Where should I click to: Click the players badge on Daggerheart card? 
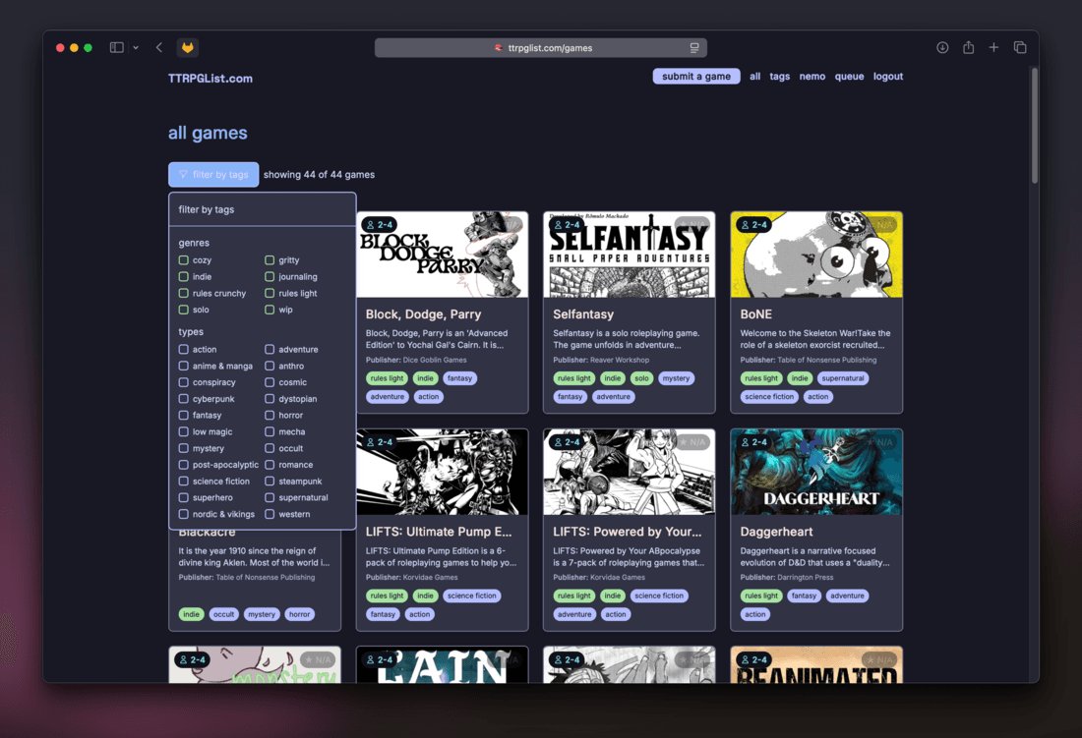pos(753,442)
